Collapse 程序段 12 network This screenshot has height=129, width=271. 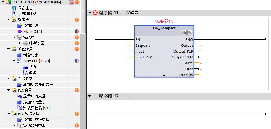coord(90,96)
